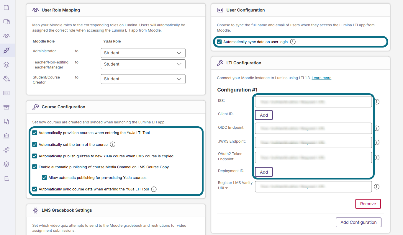The width and height of the screenshot is (403, 235).
Task: Open the institution building icon in sidebar
Action: coord(6,136)
